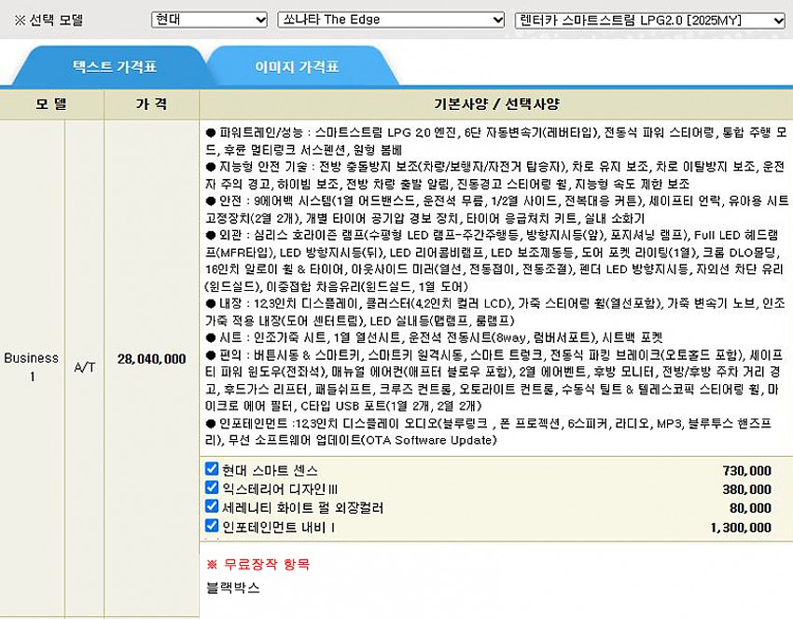
Task: Click the 1,300,000 option price
Action: coord(741,527)
